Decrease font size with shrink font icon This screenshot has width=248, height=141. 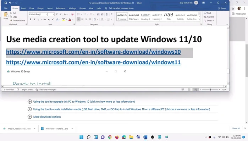click(x=60, y=14)
